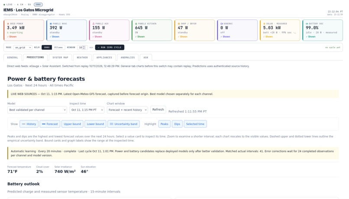Click the Panel3 Kitchen card icon
Viewport: 349px width, 199px height.
pos(136,23)
